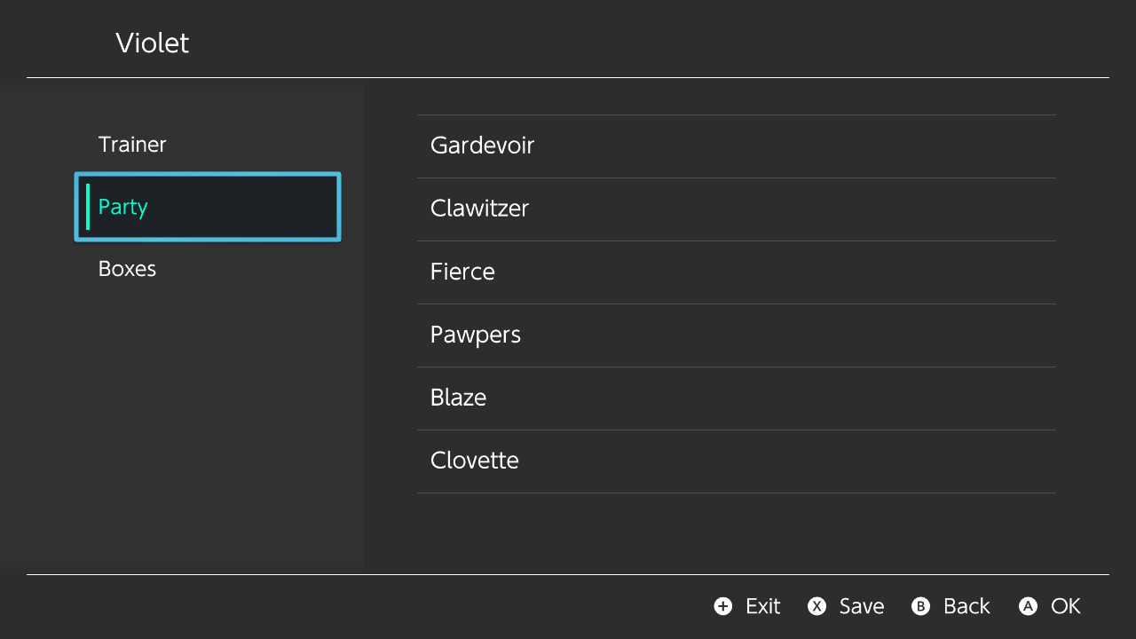Select Gardevoir from the party
This screenshot has width=1136, height=639.
(x=482, y=145)
